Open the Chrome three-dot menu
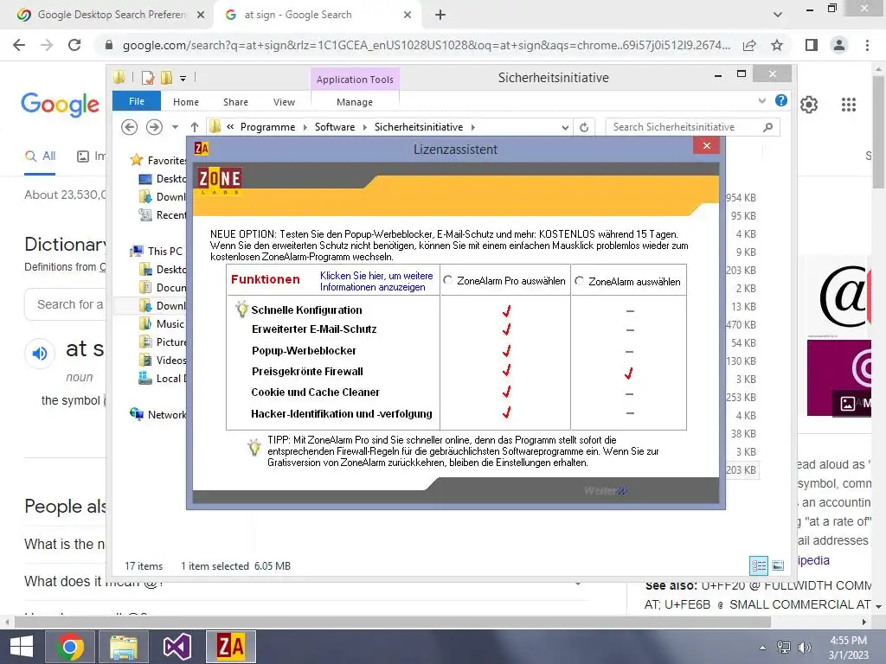The width and height of the screenshot is (886, 664). click(867, 45)
